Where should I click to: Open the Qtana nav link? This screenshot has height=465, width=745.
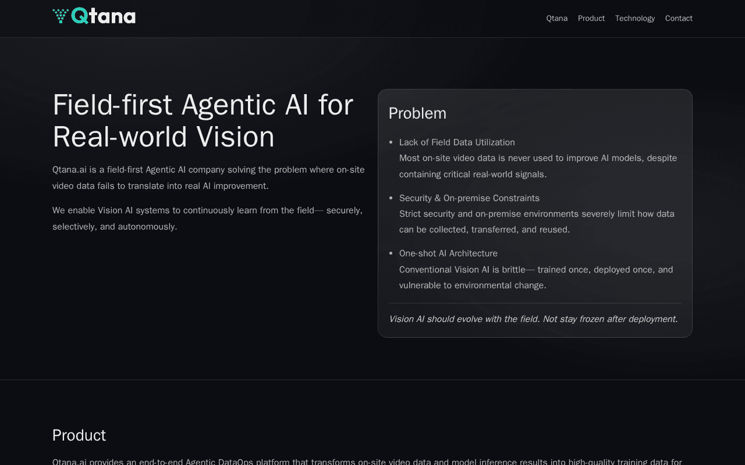pos(557,18)
